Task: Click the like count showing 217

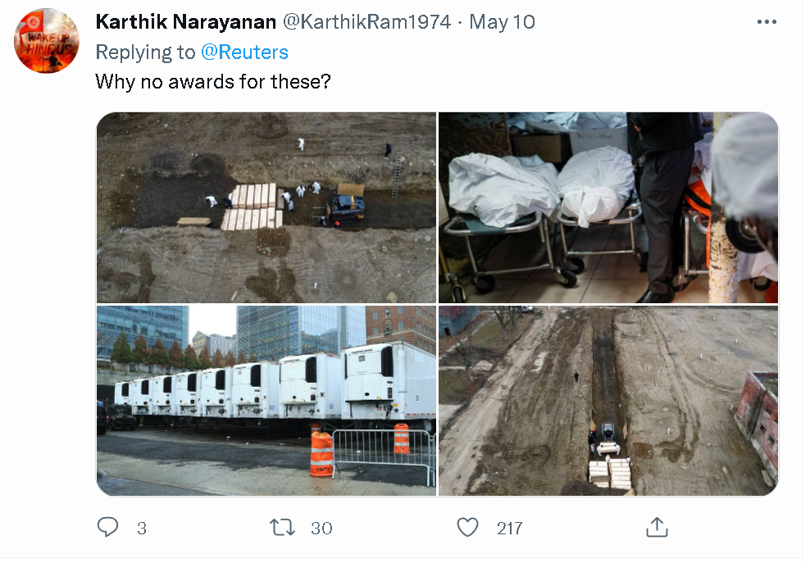Action: click(x=510, y=529)
